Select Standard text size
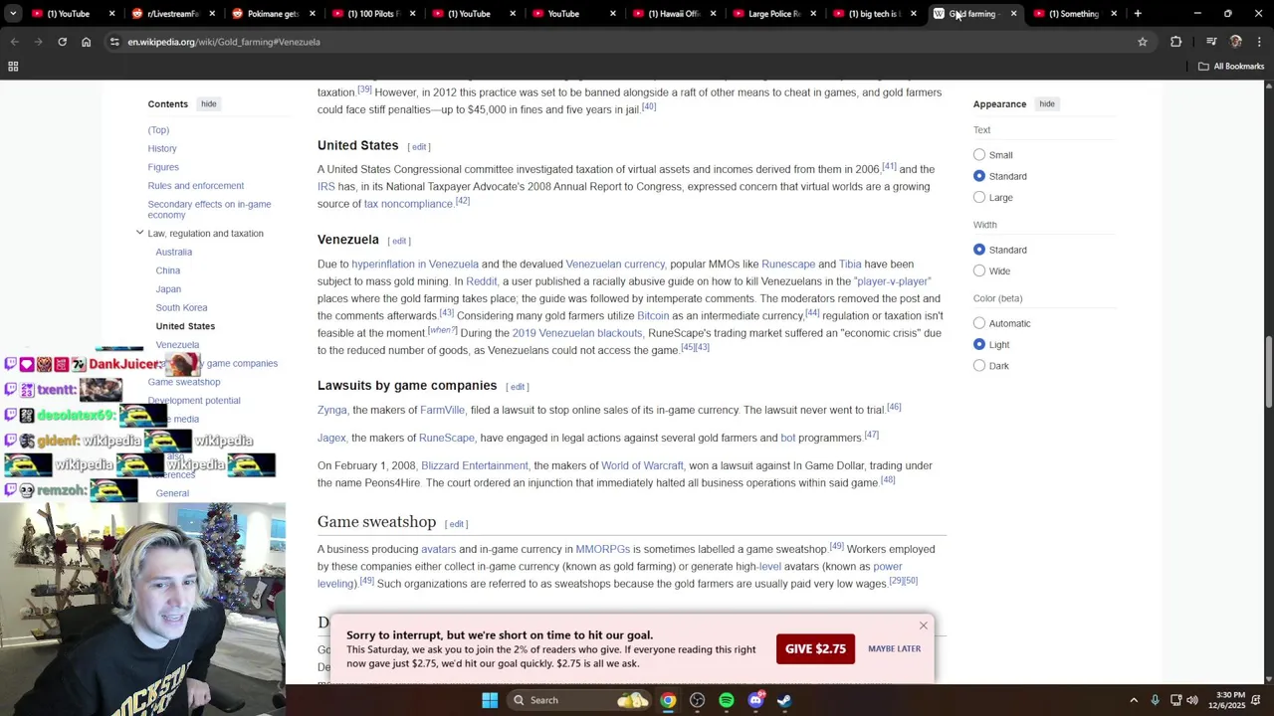This screenshot has width=1274, height=716. [979, 176]
